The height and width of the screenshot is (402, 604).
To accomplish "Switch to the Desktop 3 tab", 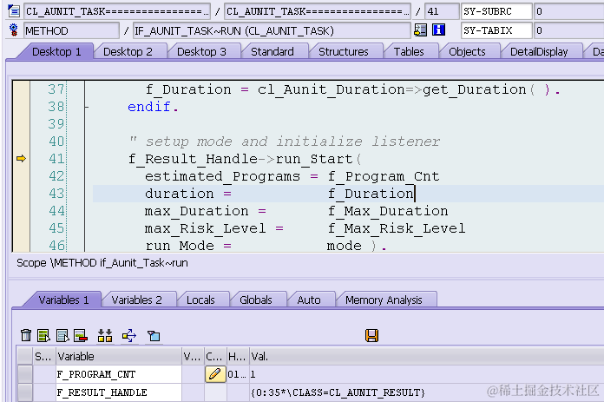I will (x=201, y=51).
